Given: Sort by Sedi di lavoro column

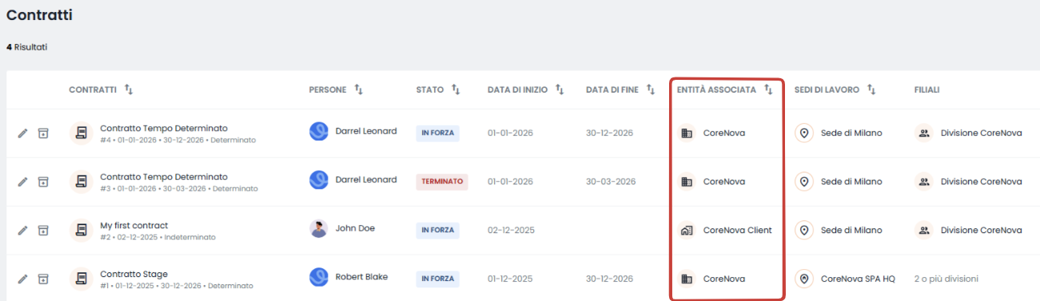Looking at the screenshot, I should tap(871, 90).
